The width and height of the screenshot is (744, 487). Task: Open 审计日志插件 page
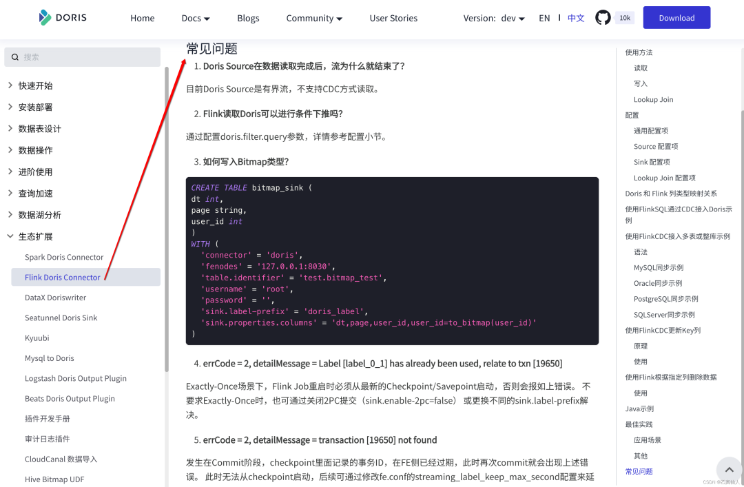click(x=47, y=439)
